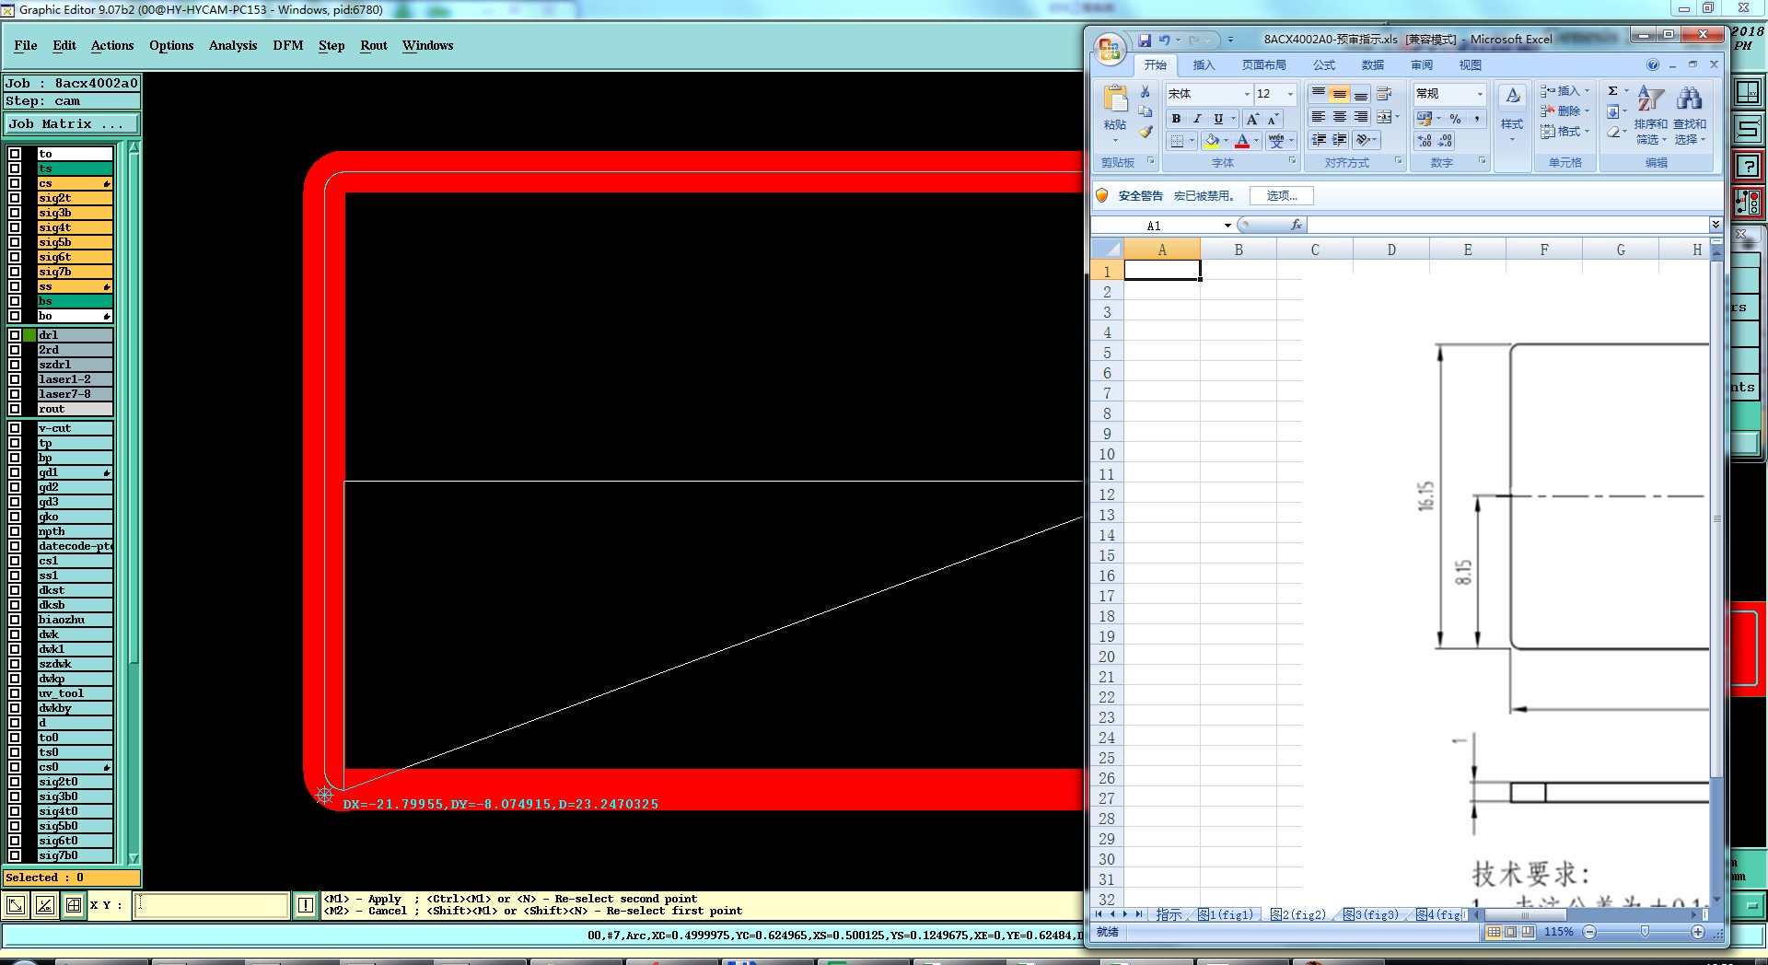The width and height of the screenshot is (1768, 965).
Task: Click the insert function fx icon
Action: [1297, 225]
